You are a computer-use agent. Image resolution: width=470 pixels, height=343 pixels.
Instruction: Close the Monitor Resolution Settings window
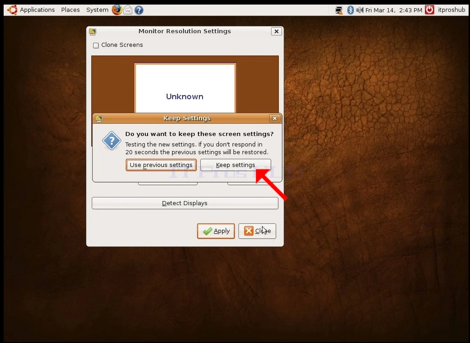[276, 31]
